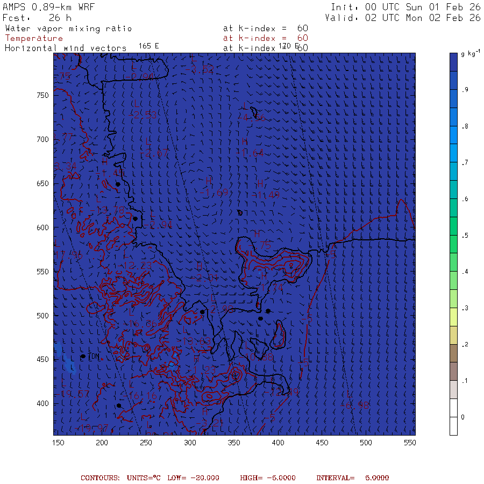Click the "CONTOURS: UNITS=°C" footer text
The height and width of the screenshot is (484, 484).
[x=120, y=478]
